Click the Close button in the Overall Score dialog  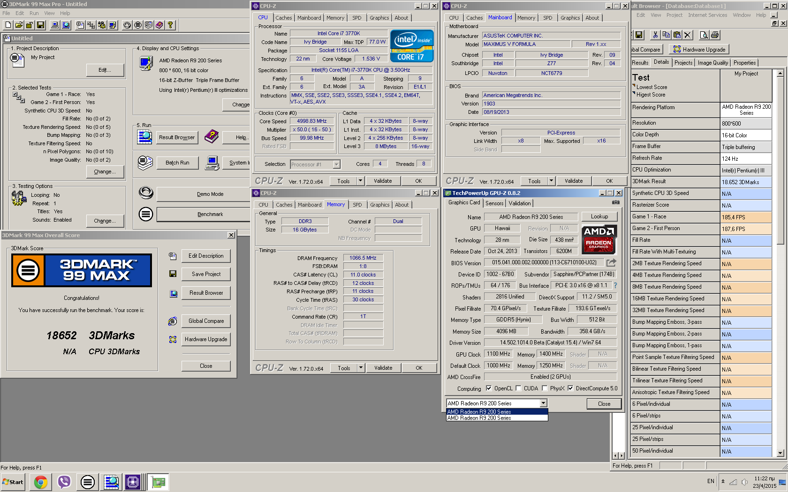(206, 366)
